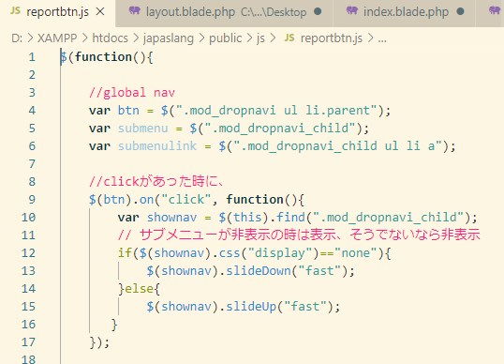504x364 pixels.
Task: Place cursor on "//global nav" comment
Action: point(132,93)
